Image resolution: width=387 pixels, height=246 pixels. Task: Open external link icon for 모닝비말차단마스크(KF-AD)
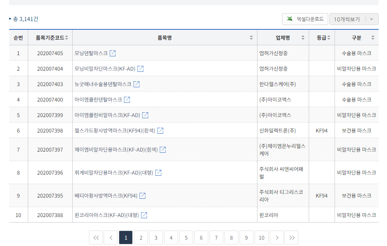pyautogui.click(x=140, y=69)
